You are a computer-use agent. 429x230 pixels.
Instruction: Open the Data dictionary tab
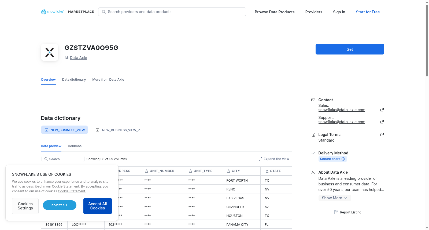(74, 80)
